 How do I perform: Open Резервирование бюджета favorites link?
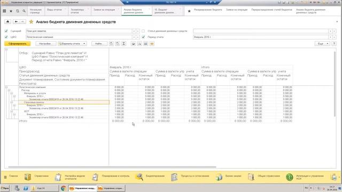[x=208, y=10]
